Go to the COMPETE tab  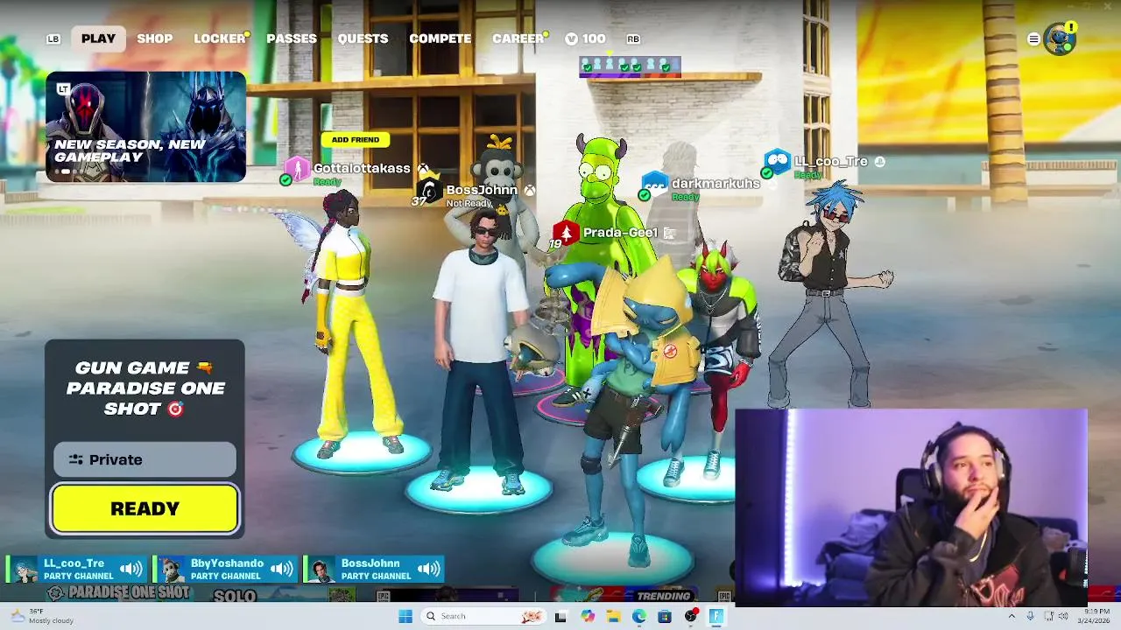point(440,38)
